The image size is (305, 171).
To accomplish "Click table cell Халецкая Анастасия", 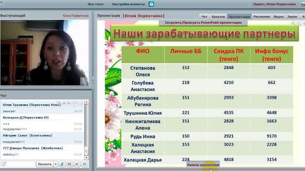I will point(143,148).
